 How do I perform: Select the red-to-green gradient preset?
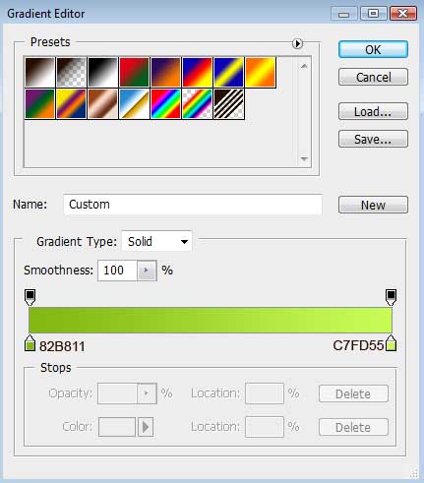click(x=134, y=72)
